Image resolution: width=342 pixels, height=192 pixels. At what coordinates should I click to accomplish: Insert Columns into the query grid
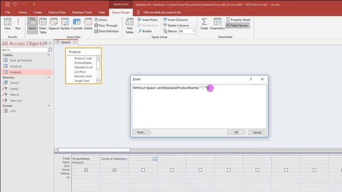point(175,20)
